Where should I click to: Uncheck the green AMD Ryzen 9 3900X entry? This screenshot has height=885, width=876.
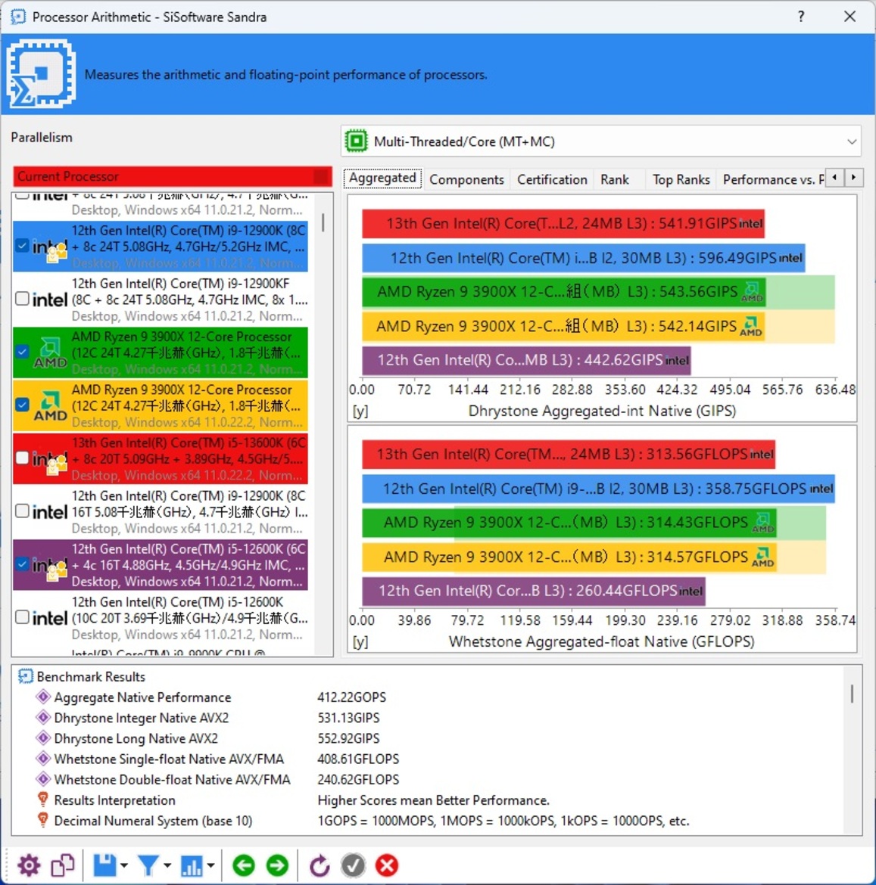22,352
